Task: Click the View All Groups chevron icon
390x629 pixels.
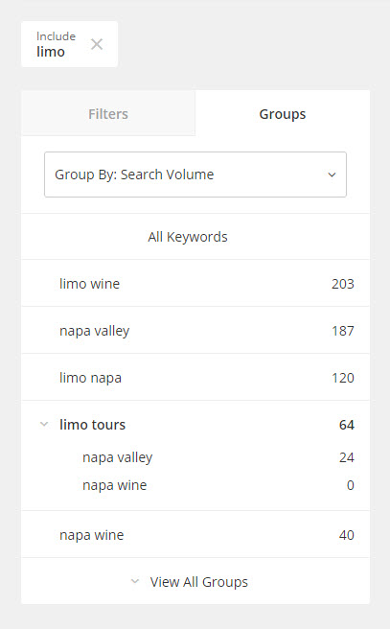Action: 135,581
